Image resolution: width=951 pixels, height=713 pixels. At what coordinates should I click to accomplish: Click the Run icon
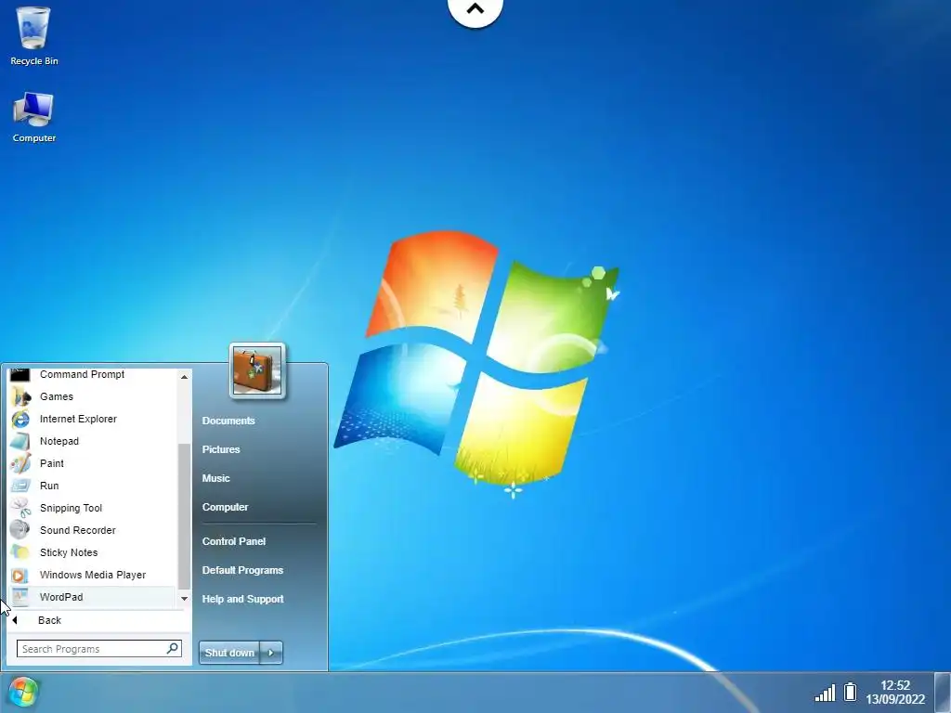20,486
